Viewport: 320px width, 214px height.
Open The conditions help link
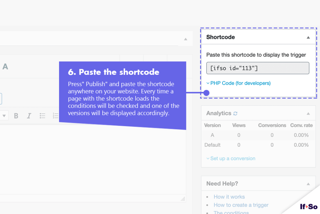[x=231, y=212]
